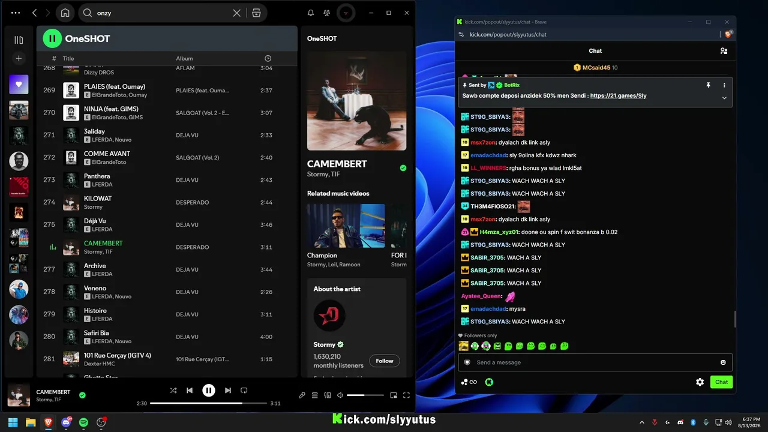Collapse Your Library sidebar in Spotify
The image size is (768, 432).
[19, 40]
